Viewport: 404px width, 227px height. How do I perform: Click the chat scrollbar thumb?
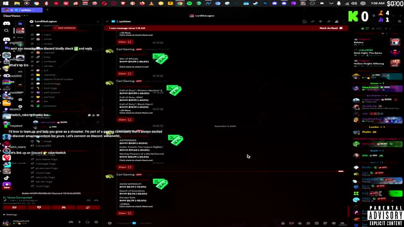[349, 212]
